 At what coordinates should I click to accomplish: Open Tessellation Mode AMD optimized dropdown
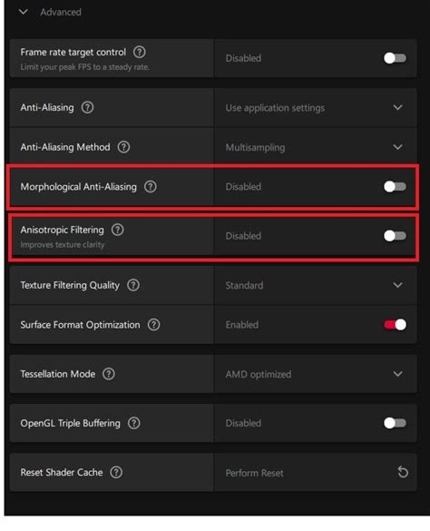[315, 374]
